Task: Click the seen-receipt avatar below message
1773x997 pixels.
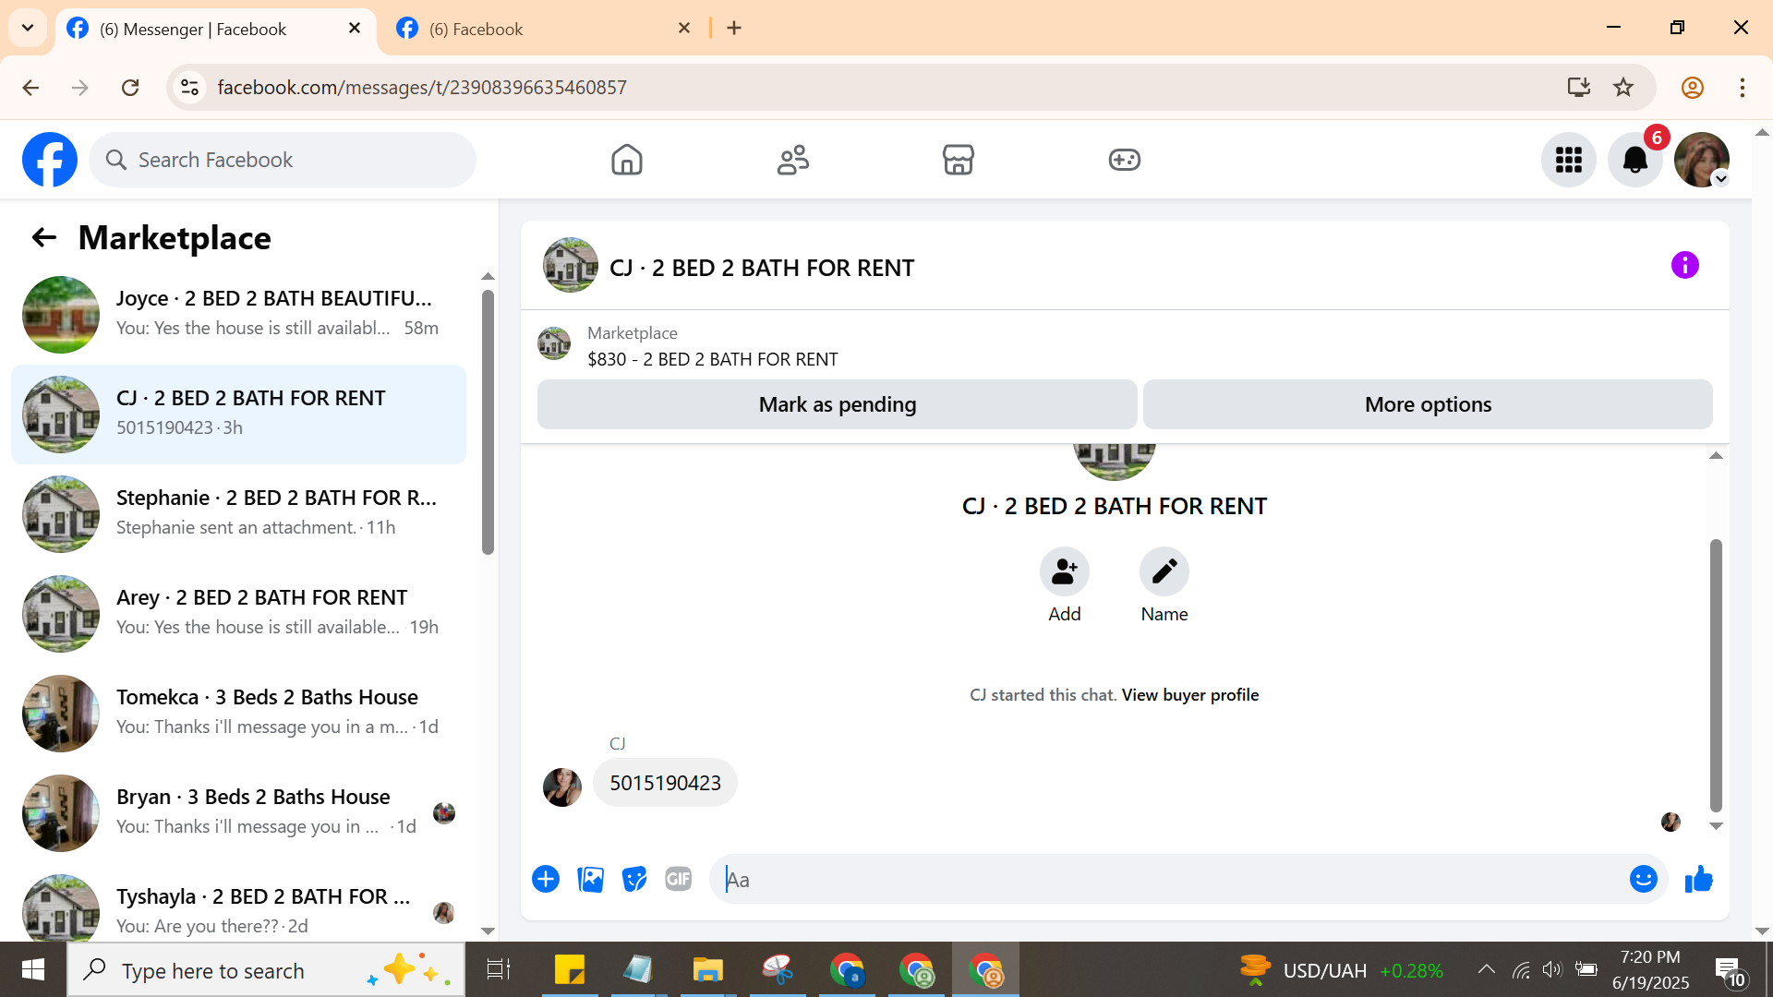Action: click(1670, 822)
